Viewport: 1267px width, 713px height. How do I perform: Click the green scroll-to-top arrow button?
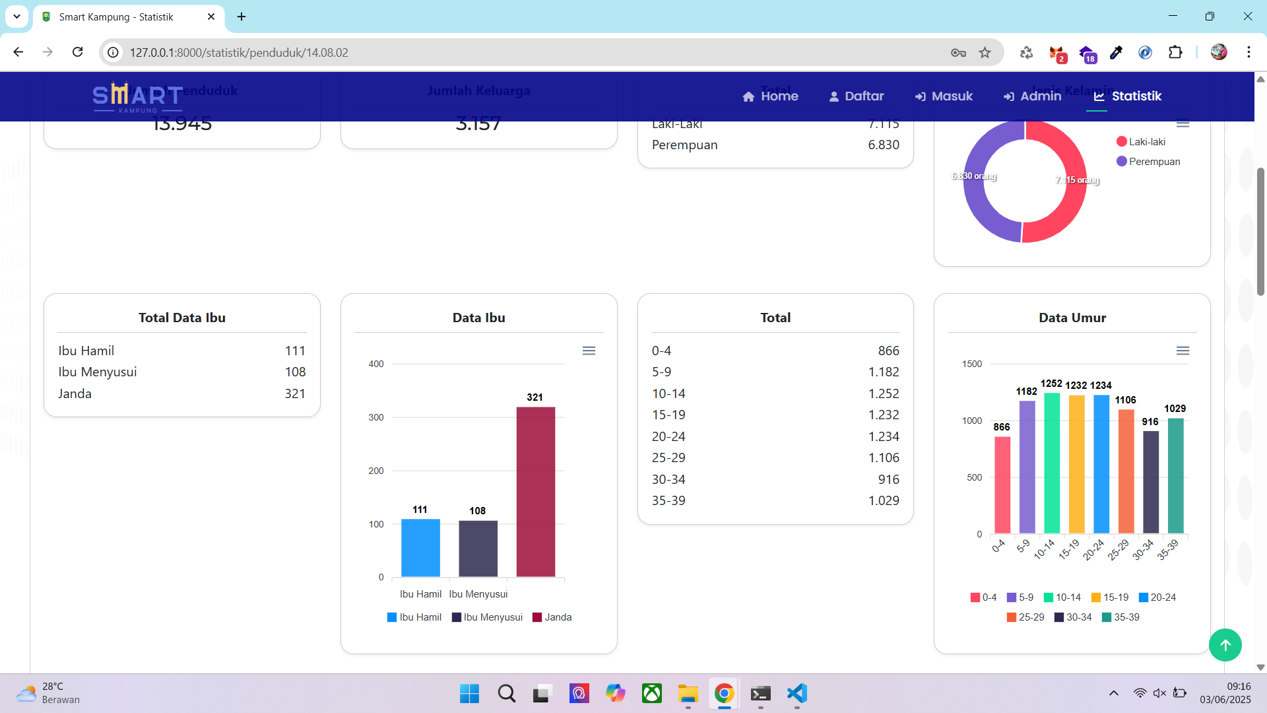(x=1225, y=645)
